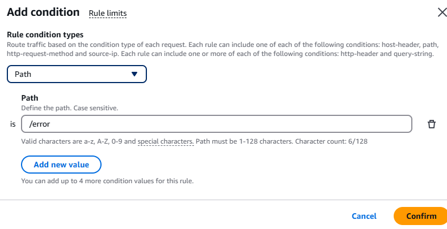Viewport: 447px width, 229px height.
Task: Open the Rule limits link
Action: pyautogui.click(x=108, y=13)
